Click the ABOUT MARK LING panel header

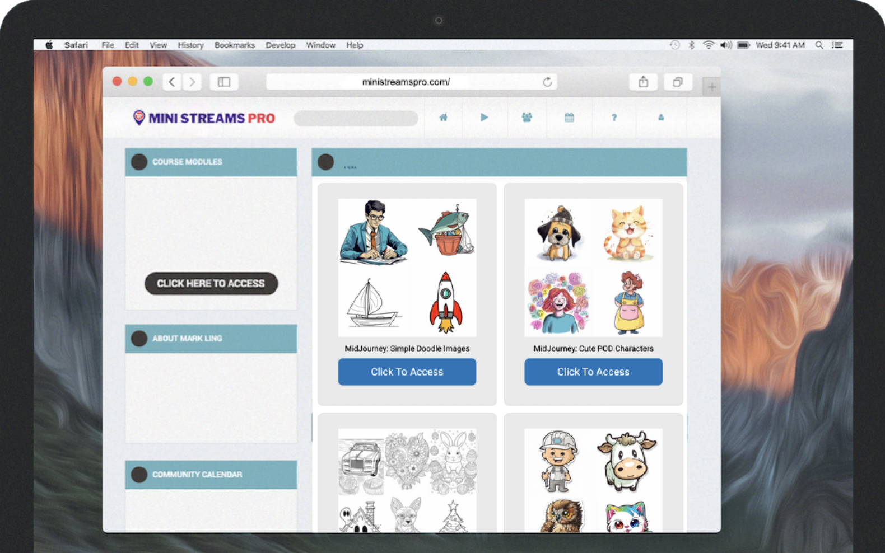click(211, 339)
